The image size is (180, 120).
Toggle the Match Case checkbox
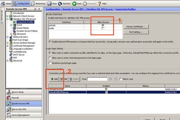(121, 79)
